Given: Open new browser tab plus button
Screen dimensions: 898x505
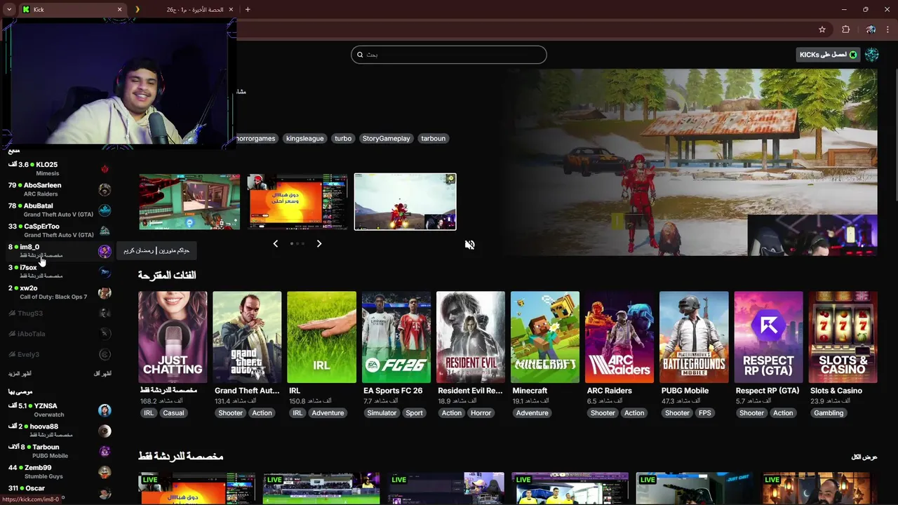Looking at the screenshot, I should pyautogui.click(x=248, y=9).
